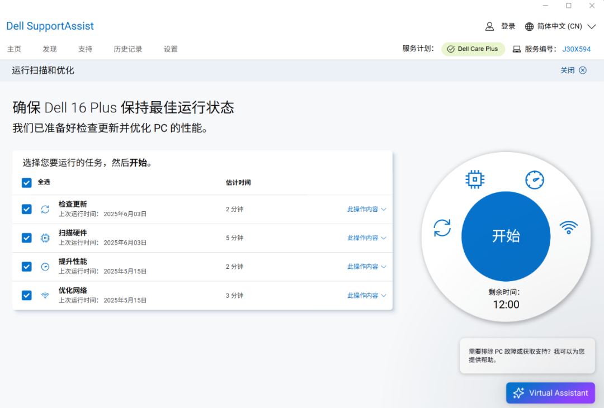
Task: Click the hardware chip icon in the start dial
Action: click(x=475, y=179)
